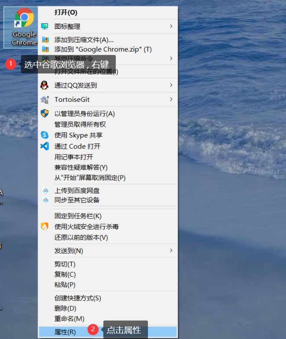
Task: Open the 发送到(N) menu entry
Action: (x=108, y=251)
